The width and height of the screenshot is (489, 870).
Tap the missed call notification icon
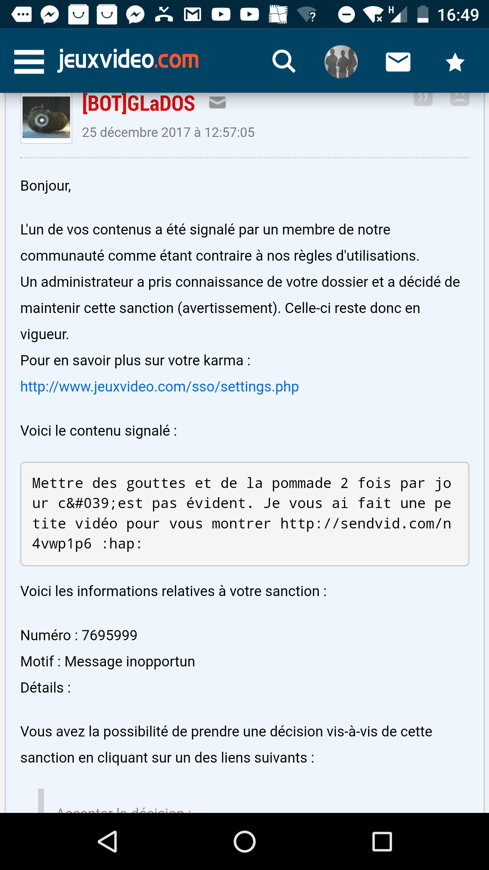tap(164, 15)
